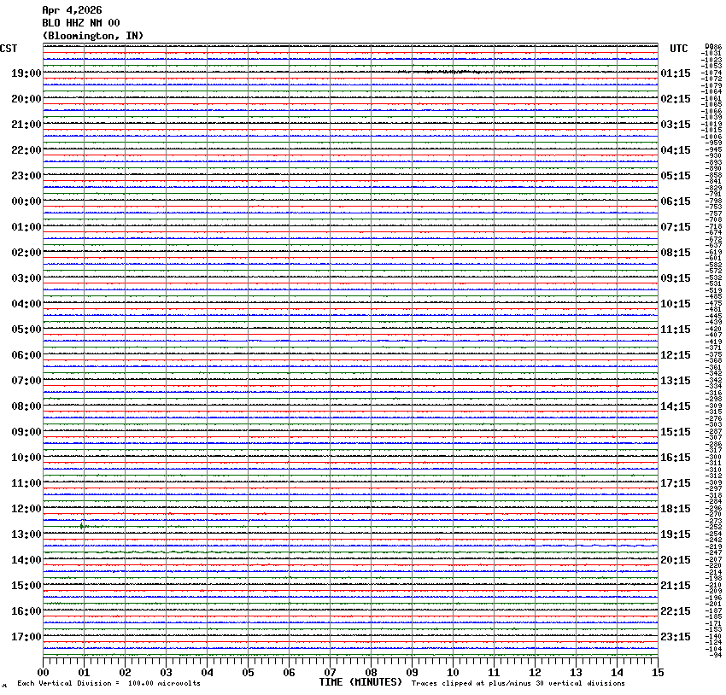Click the Apr 4,2026 date header

coord(72,10)
